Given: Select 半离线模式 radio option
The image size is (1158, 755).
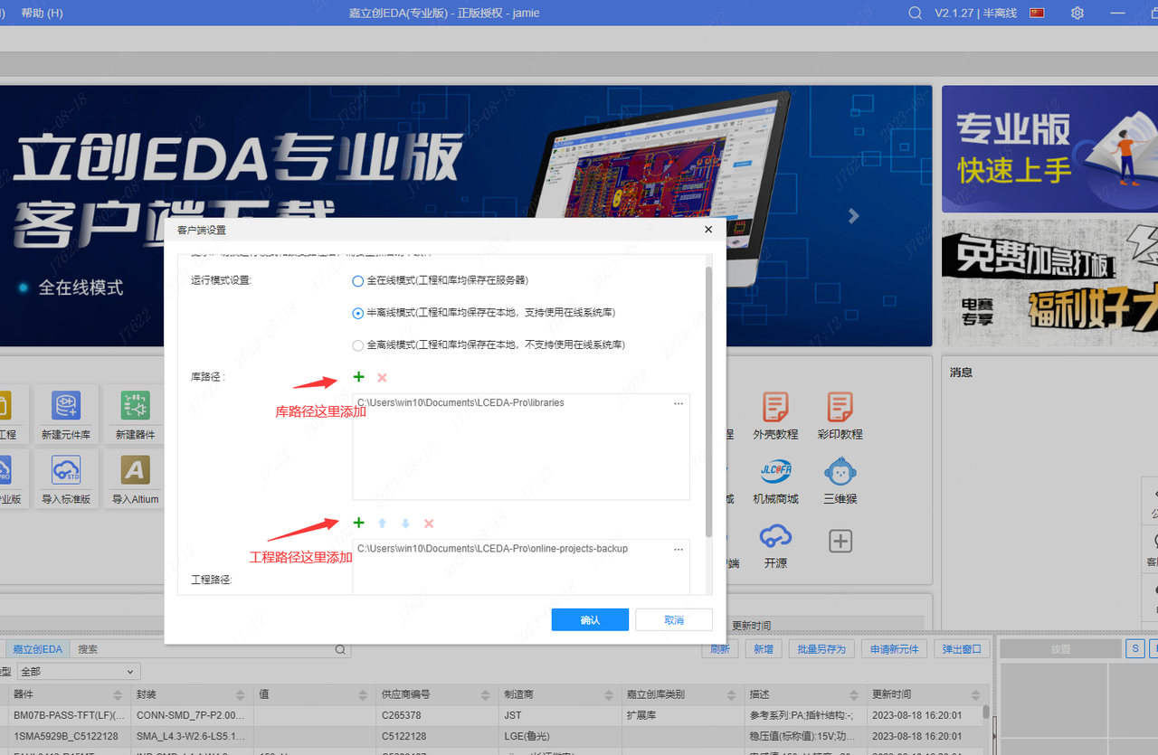Looking at the screenshot, I should (358, 313).
